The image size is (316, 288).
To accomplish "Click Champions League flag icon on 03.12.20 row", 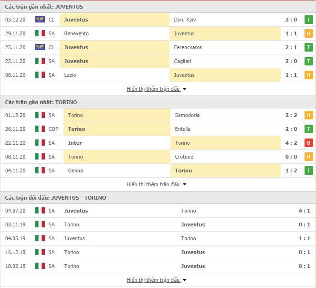I will pyautogui.click(x=40, y=20).
